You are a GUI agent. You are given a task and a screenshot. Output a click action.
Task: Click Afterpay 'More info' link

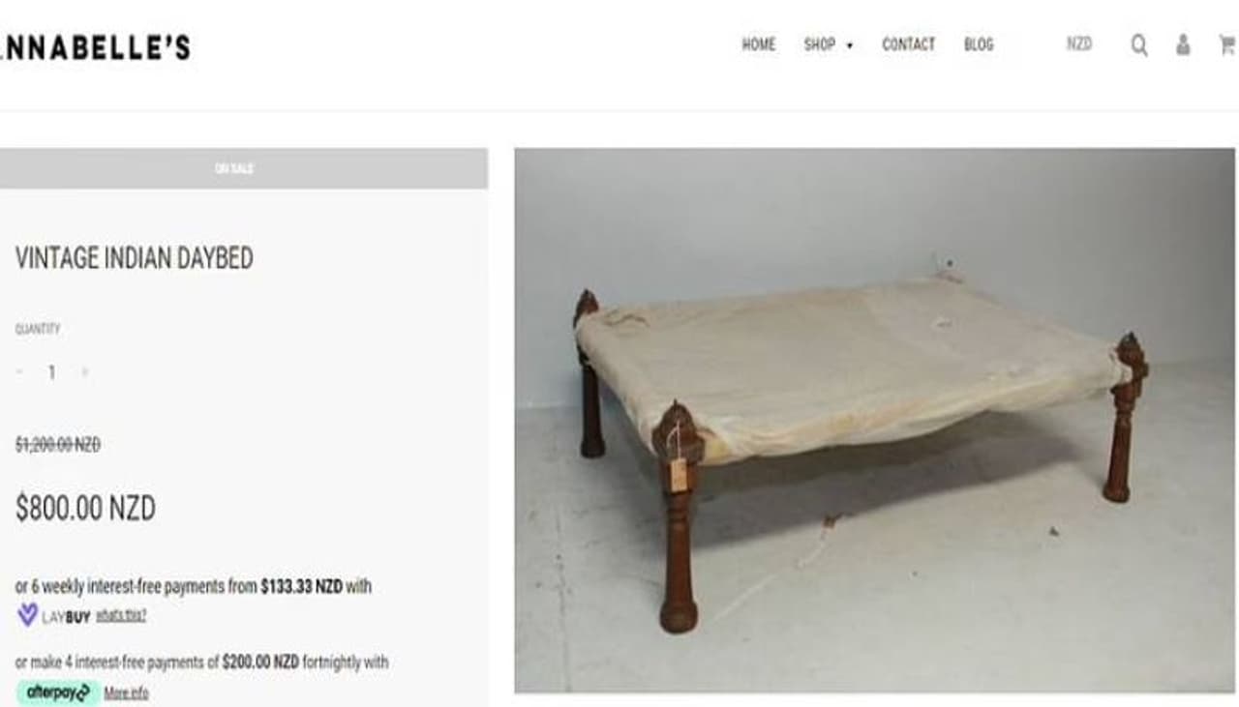tap(126, 692)
